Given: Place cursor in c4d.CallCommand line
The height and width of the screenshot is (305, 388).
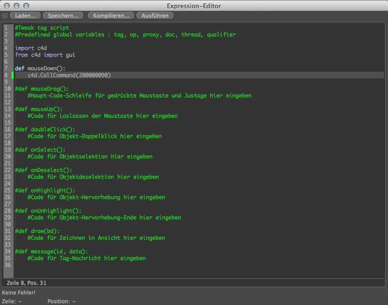Looking at the screenshot, I should point(199,75).
